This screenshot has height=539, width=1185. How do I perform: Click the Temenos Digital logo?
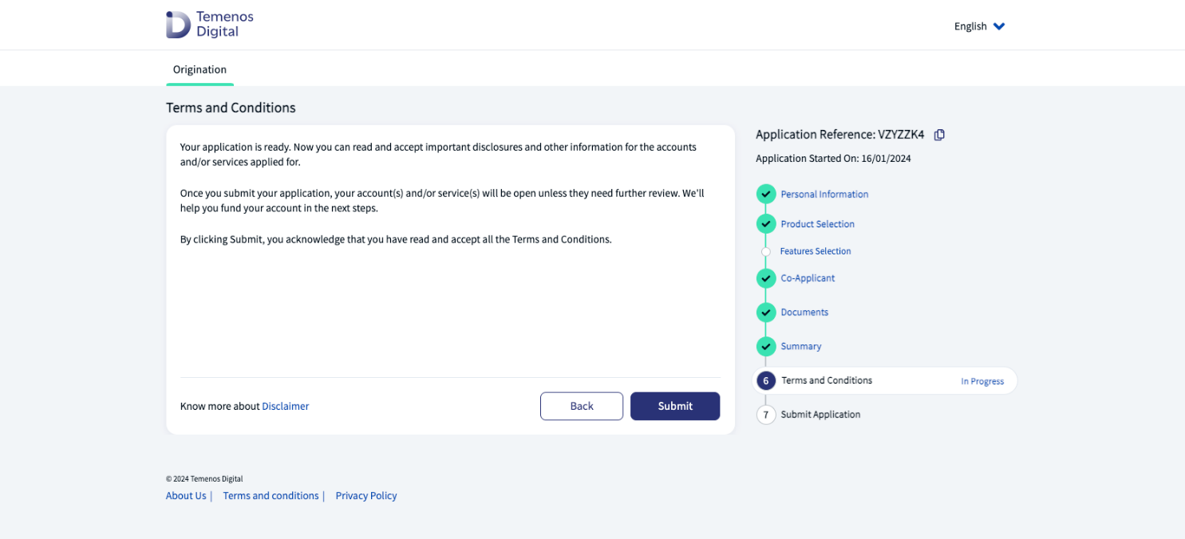[x=209, y=25]
